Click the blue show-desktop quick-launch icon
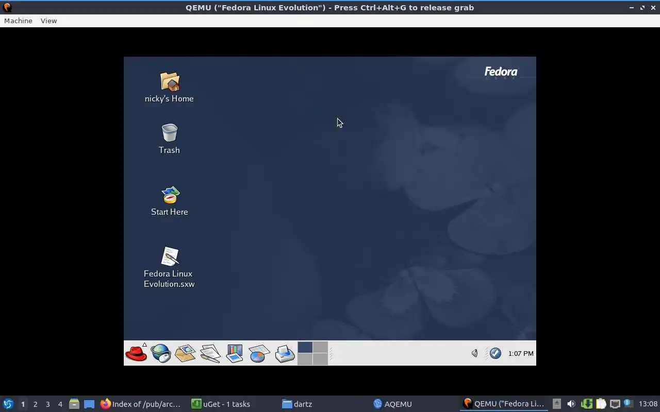Screen dimensions: 660x412 tap(89, 404)
